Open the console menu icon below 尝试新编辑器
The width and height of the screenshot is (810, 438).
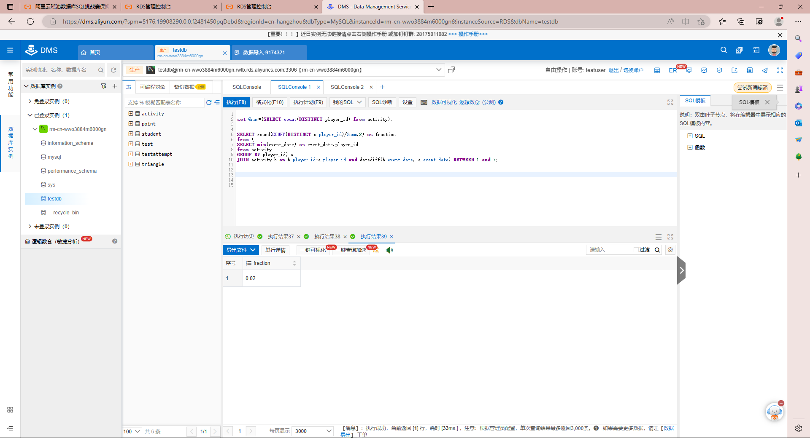780,88
